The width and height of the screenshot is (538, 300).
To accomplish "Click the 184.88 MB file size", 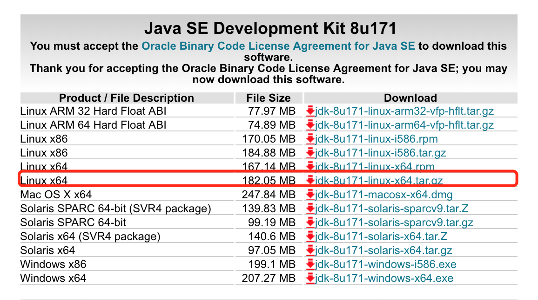I will click(x=269, y=153).
